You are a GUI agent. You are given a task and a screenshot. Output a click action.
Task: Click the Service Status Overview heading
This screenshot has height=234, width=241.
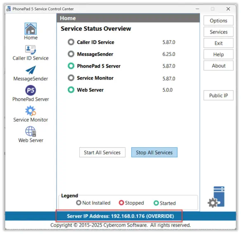pyautogui.click(x=96, y=28)
